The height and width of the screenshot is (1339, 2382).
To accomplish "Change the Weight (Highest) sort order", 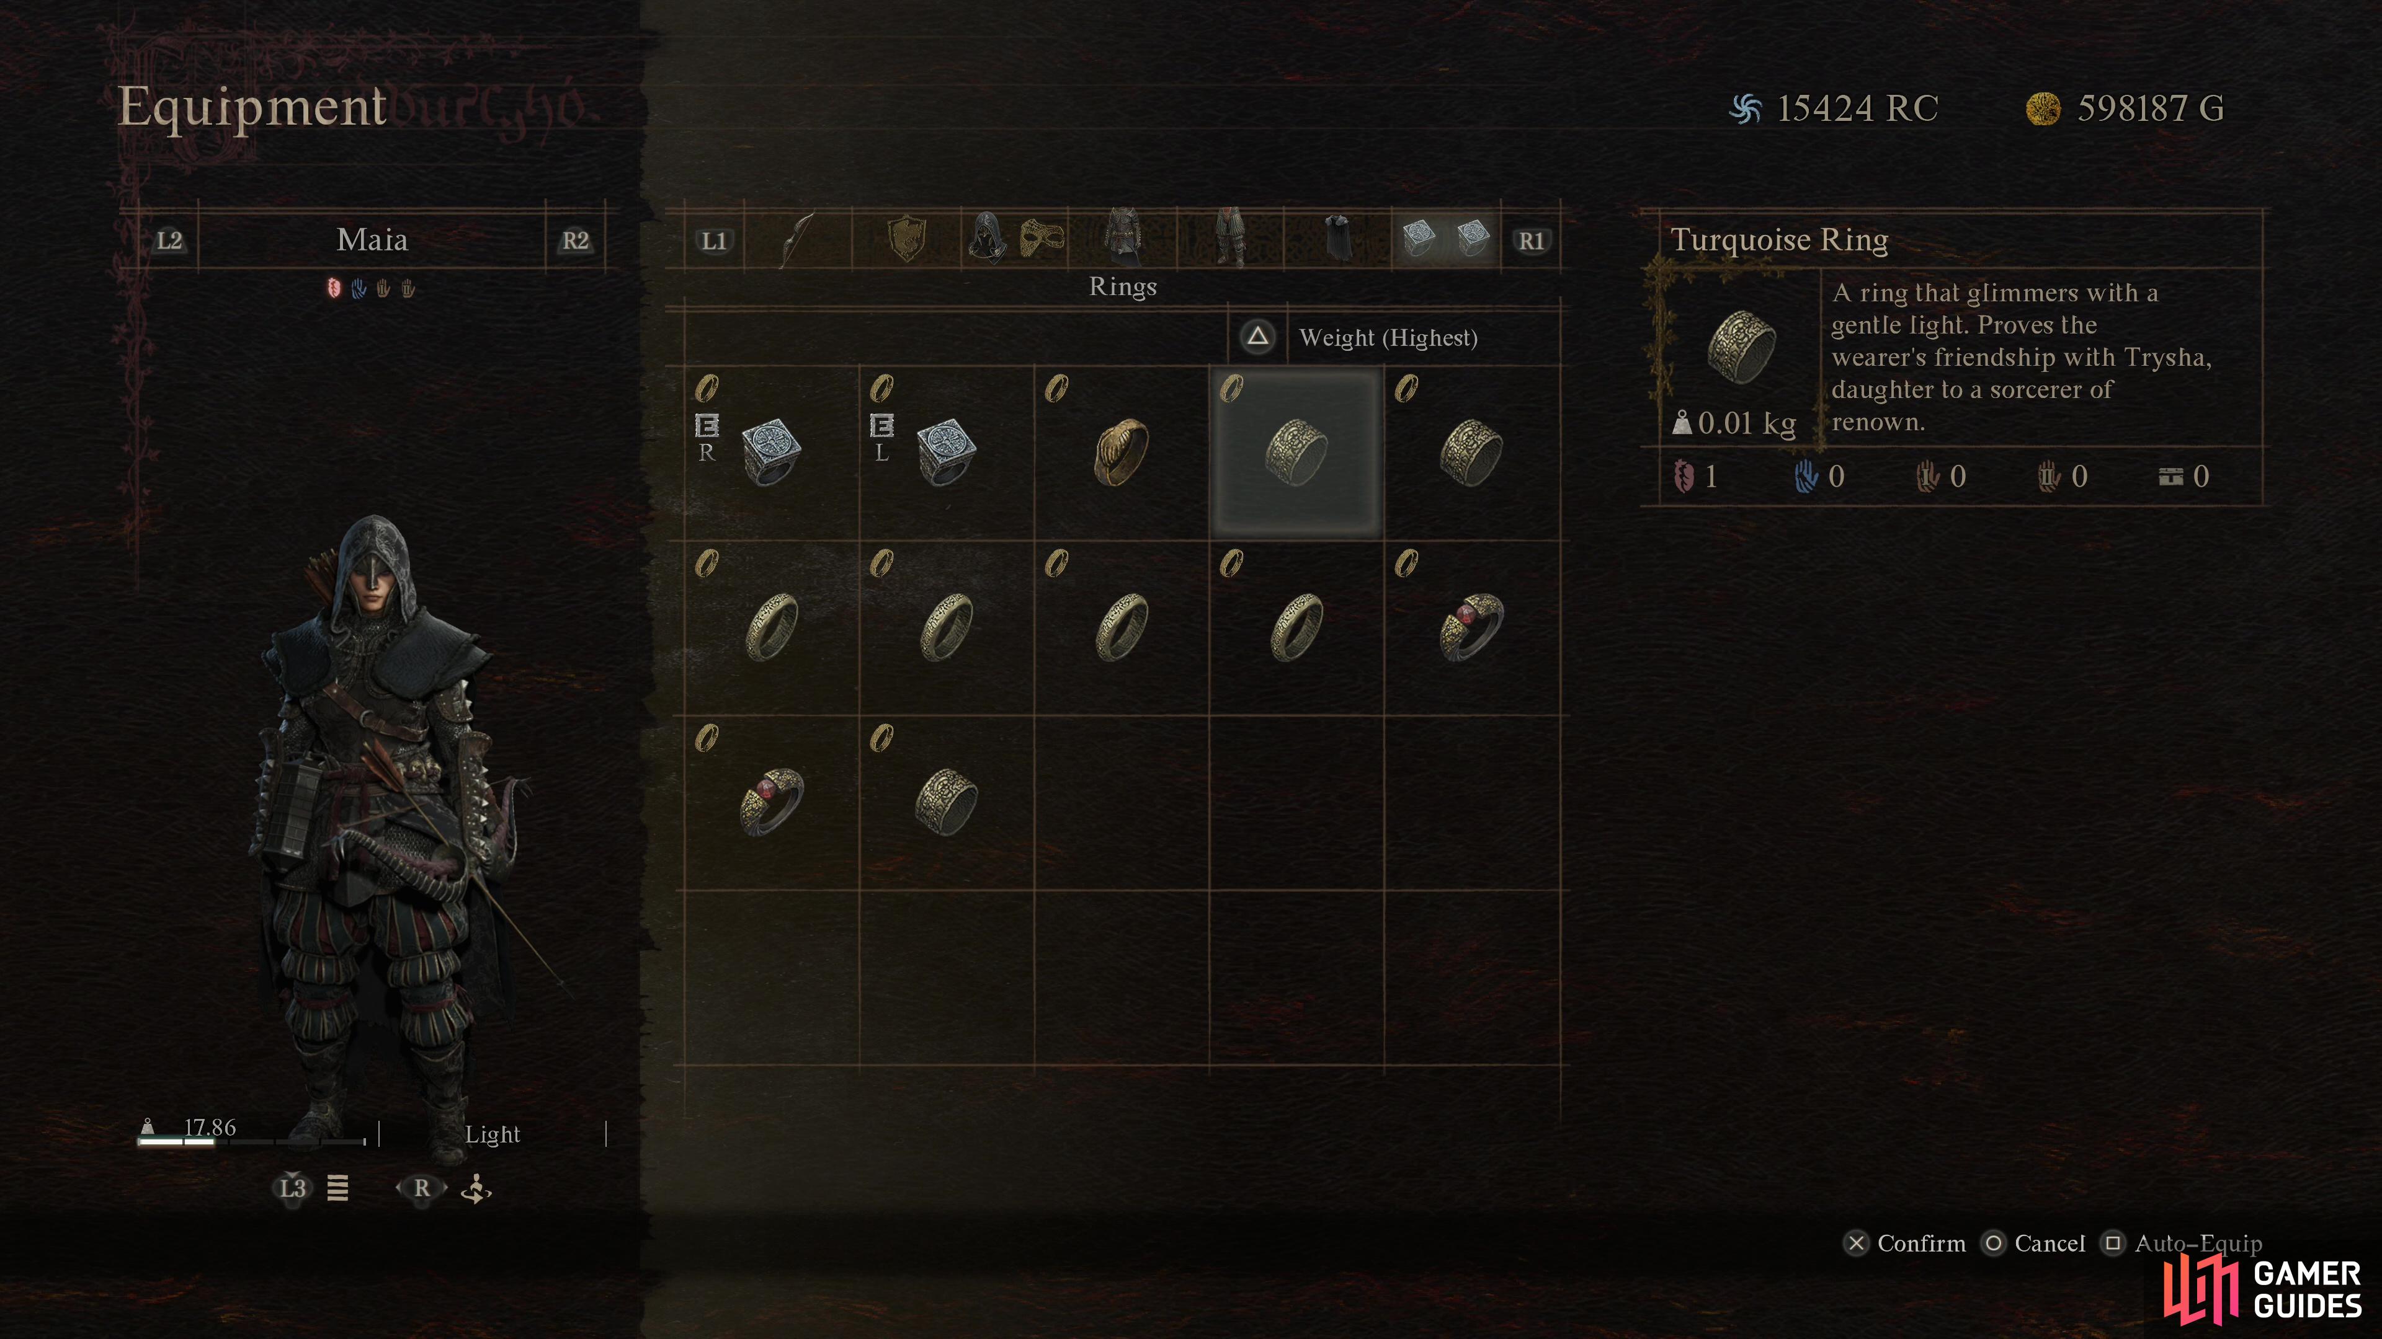I will point(1388,337).
